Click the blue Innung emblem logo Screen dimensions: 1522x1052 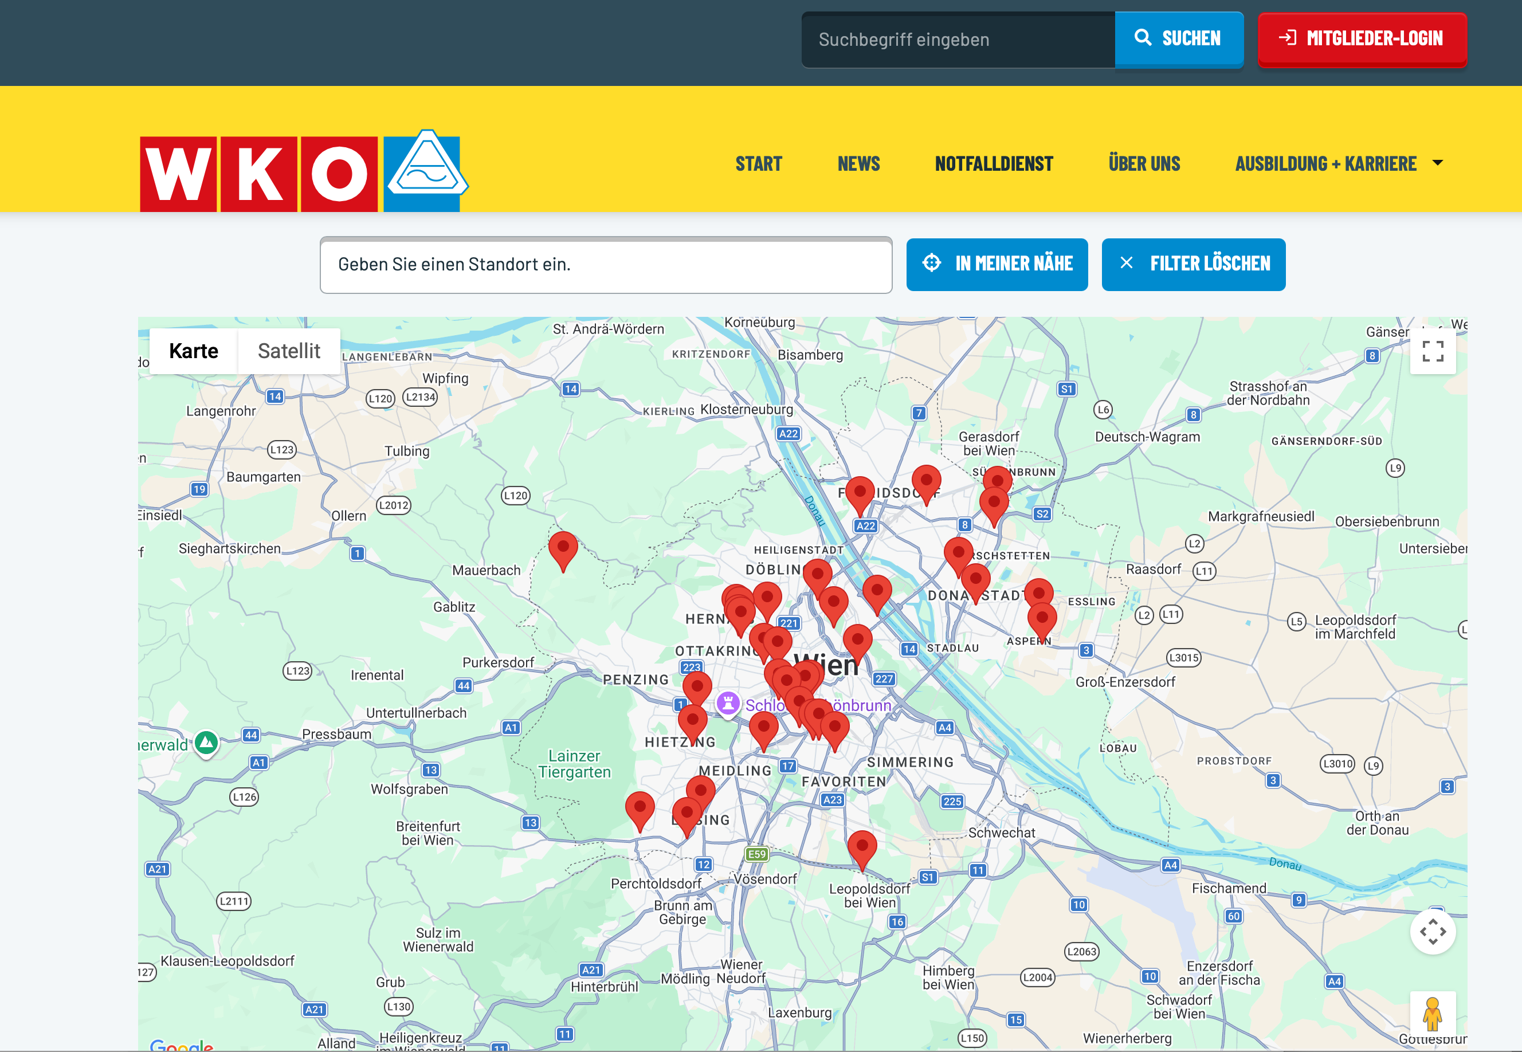(426, 171)
